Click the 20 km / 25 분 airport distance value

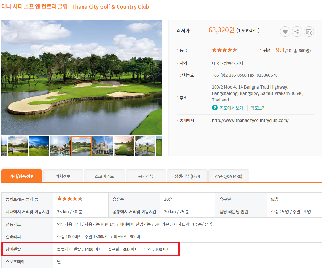[x=177, y=212]
